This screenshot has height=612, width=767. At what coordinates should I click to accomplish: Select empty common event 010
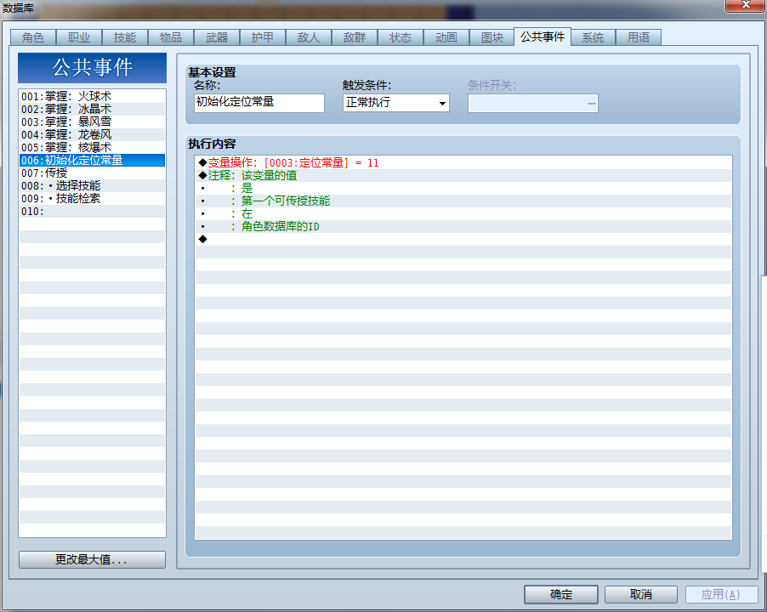92,211
